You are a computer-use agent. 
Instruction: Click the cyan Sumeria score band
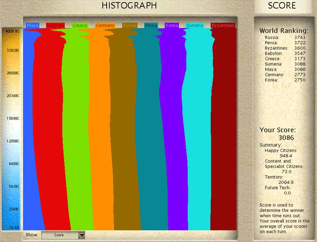pyautogui.click(x=197, y=129)
